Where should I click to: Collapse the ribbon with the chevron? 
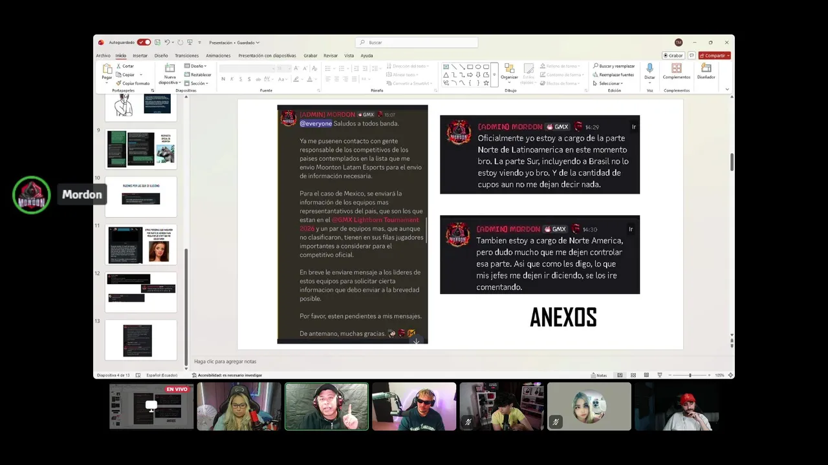point(727,89)
